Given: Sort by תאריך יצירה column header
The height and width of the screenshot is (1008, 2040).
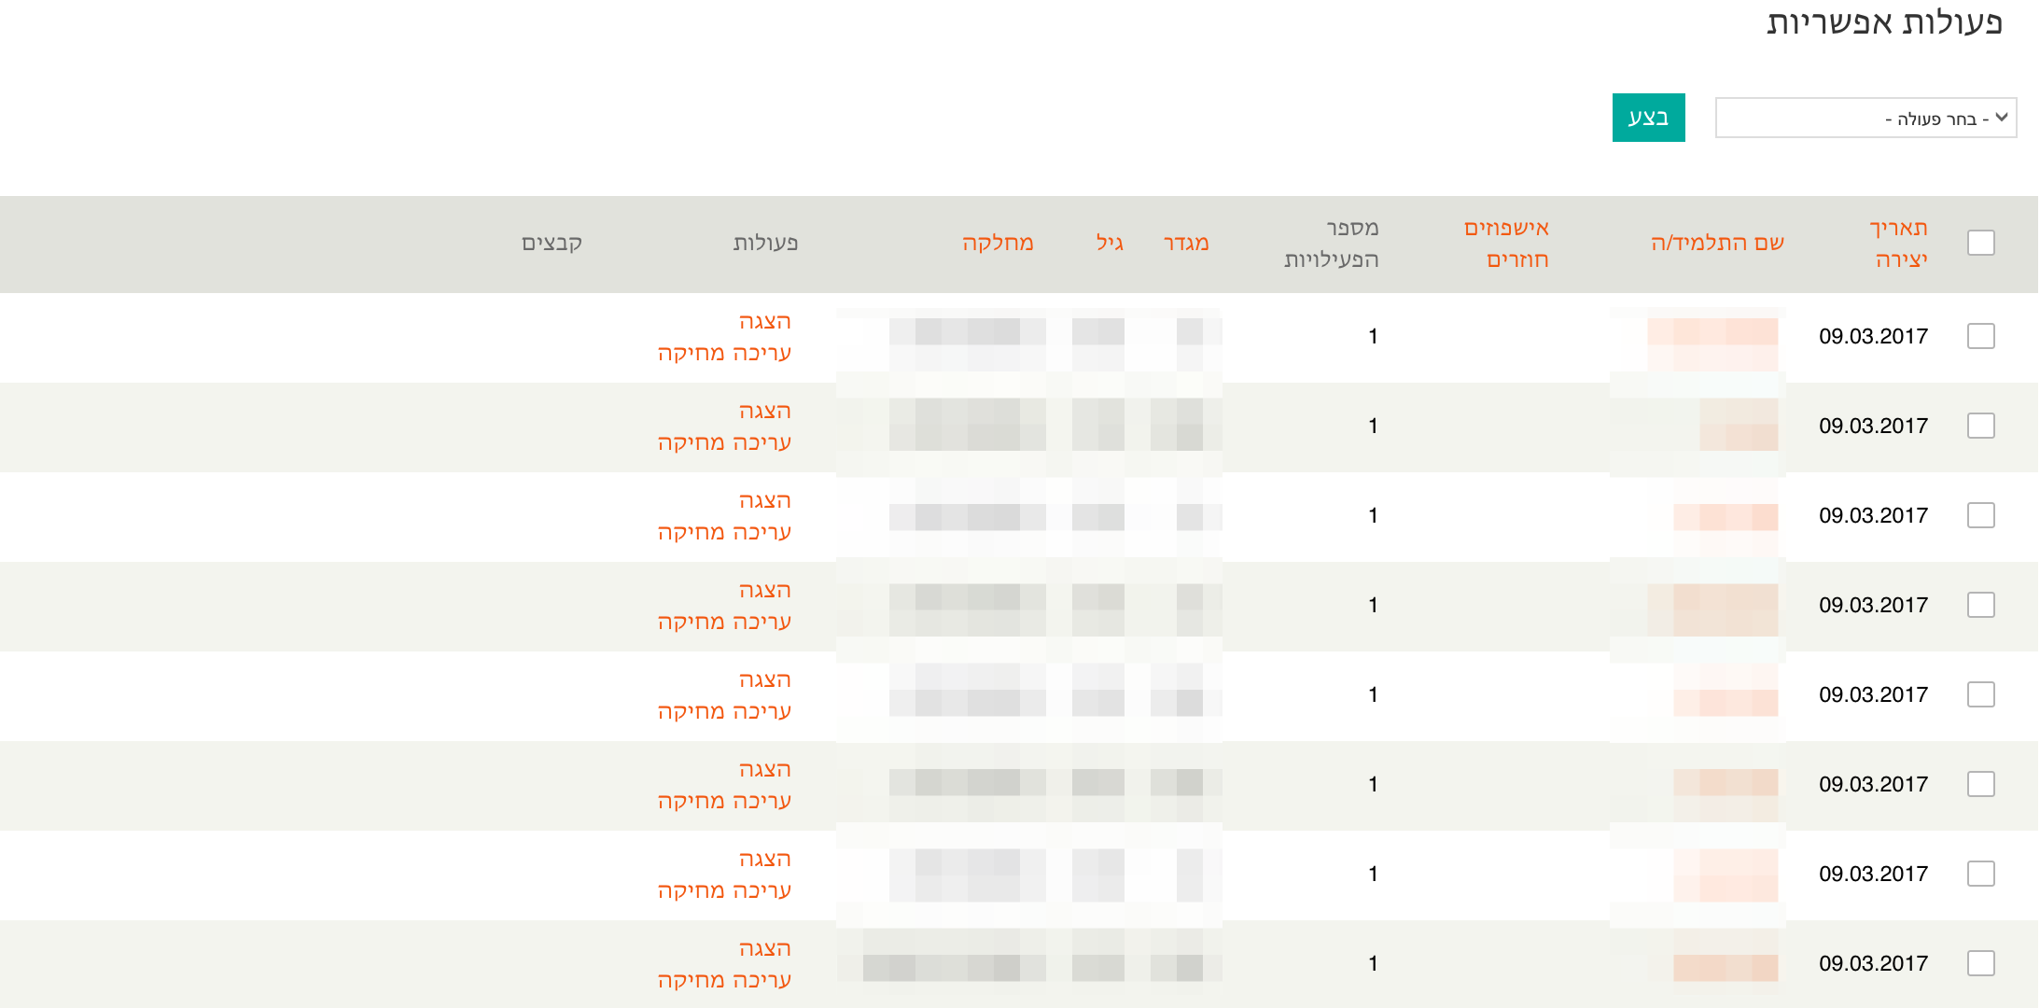Looking at the screenshot, I should click(1899, 243).
